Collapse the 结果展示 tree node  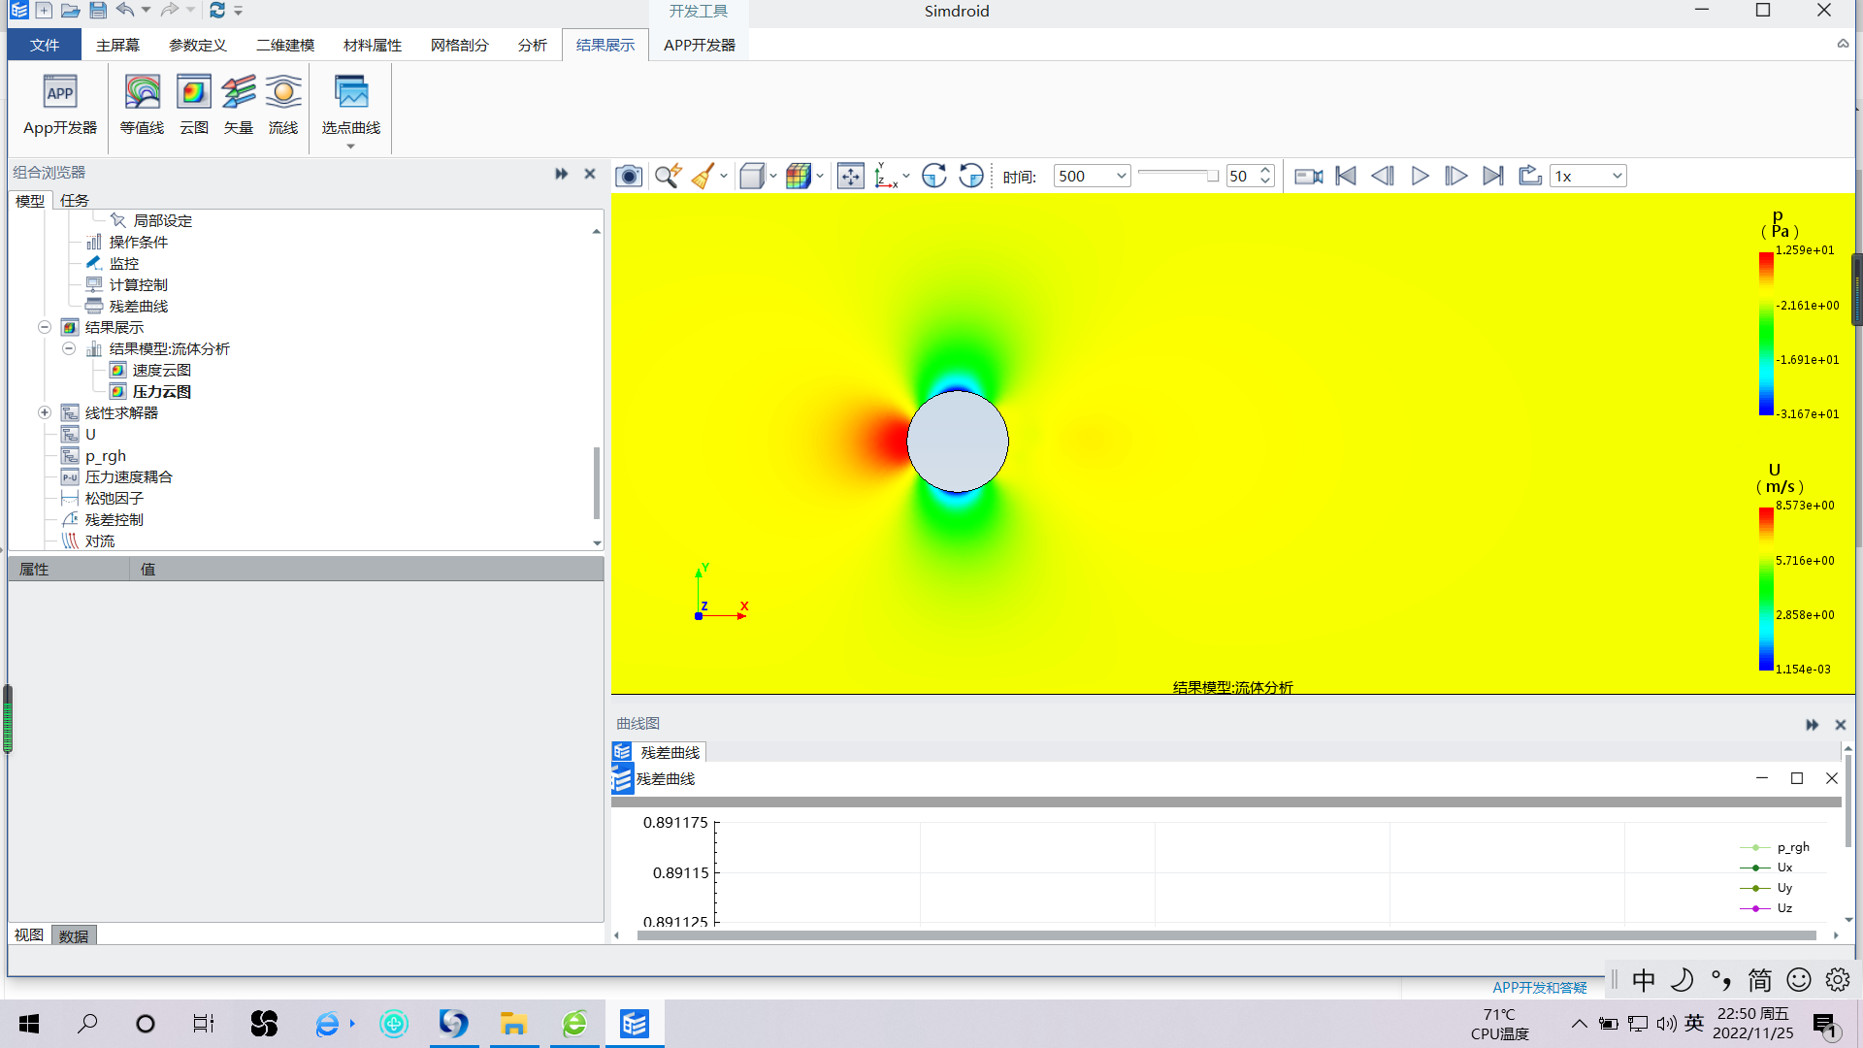45,327
